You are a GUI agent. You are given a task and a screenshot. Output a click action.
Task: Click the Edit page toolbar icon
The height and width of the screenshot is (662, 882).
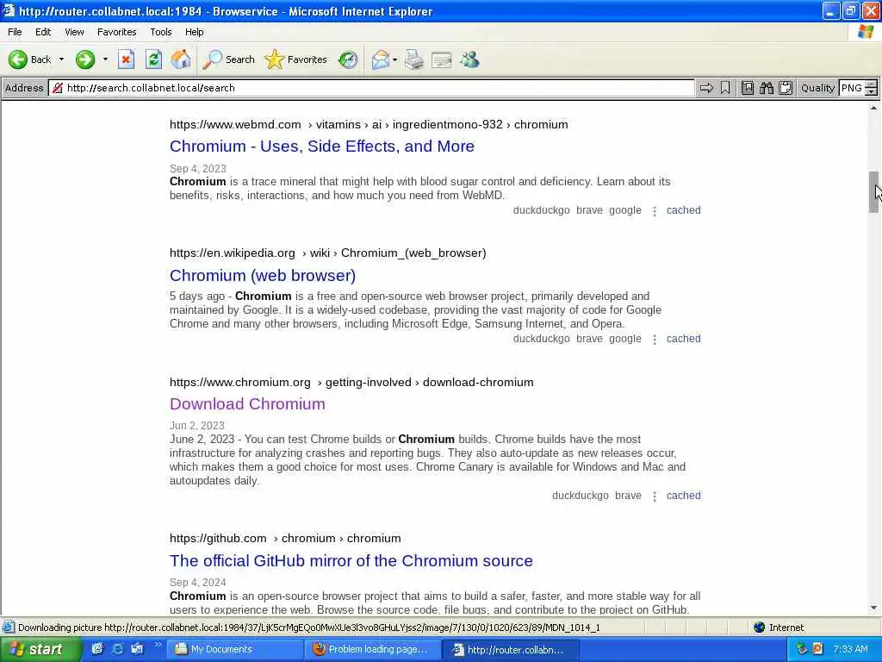coord(442,59)
